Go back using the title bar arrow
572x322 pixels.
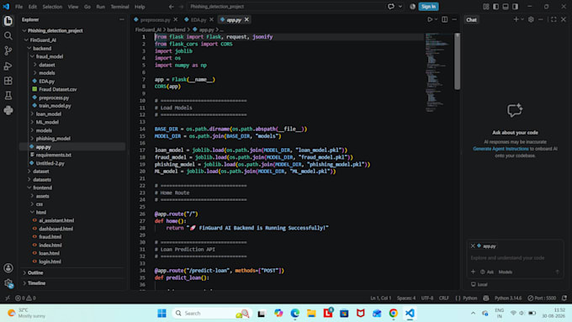click(171, 7)
